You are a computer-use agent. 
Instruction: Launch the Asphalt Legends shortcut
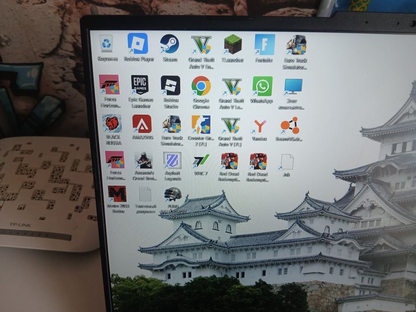(x=173, y=160)
